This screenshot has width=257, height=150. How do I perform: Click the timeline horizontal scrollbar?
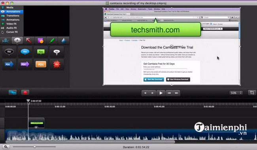point(90,142)
